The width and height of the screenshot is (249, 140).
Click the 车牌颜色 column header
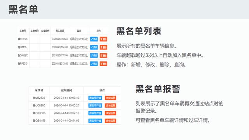35,31
